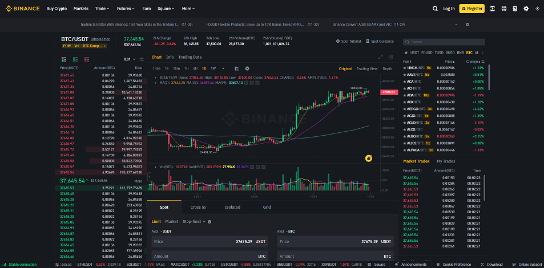Expand the announcement banner chevron
The image size is (544, 268).
click(456, 25)
